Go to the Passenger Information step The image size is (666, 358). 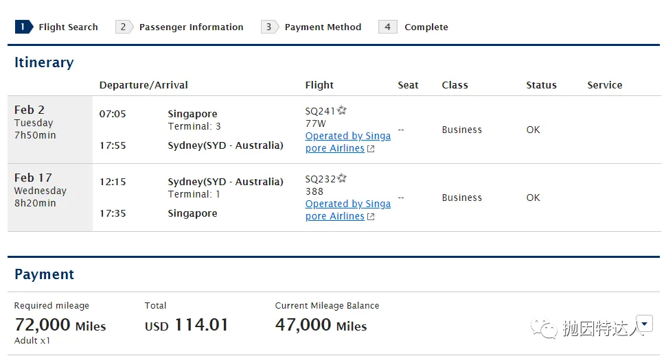(191, 27)
